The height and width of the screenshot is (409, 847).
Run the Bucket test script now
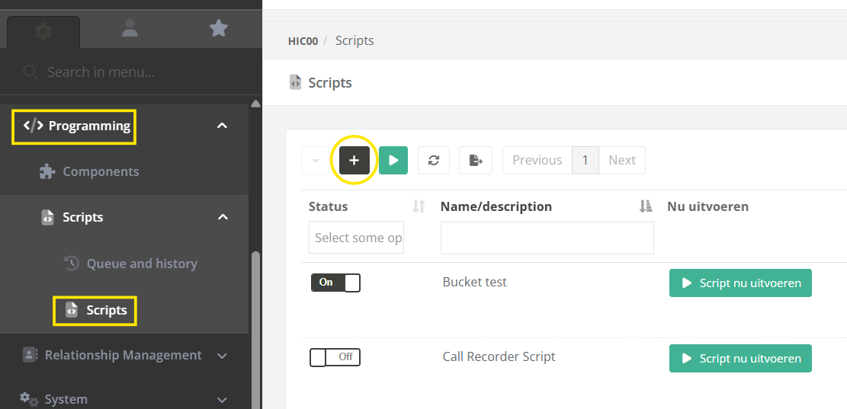coord(740,283)
